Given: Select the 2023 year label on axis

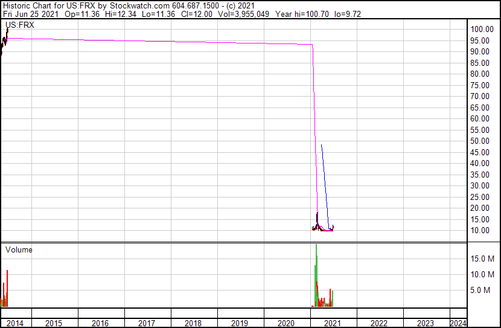Looking at the screenshot, I should tap(426, 323).
